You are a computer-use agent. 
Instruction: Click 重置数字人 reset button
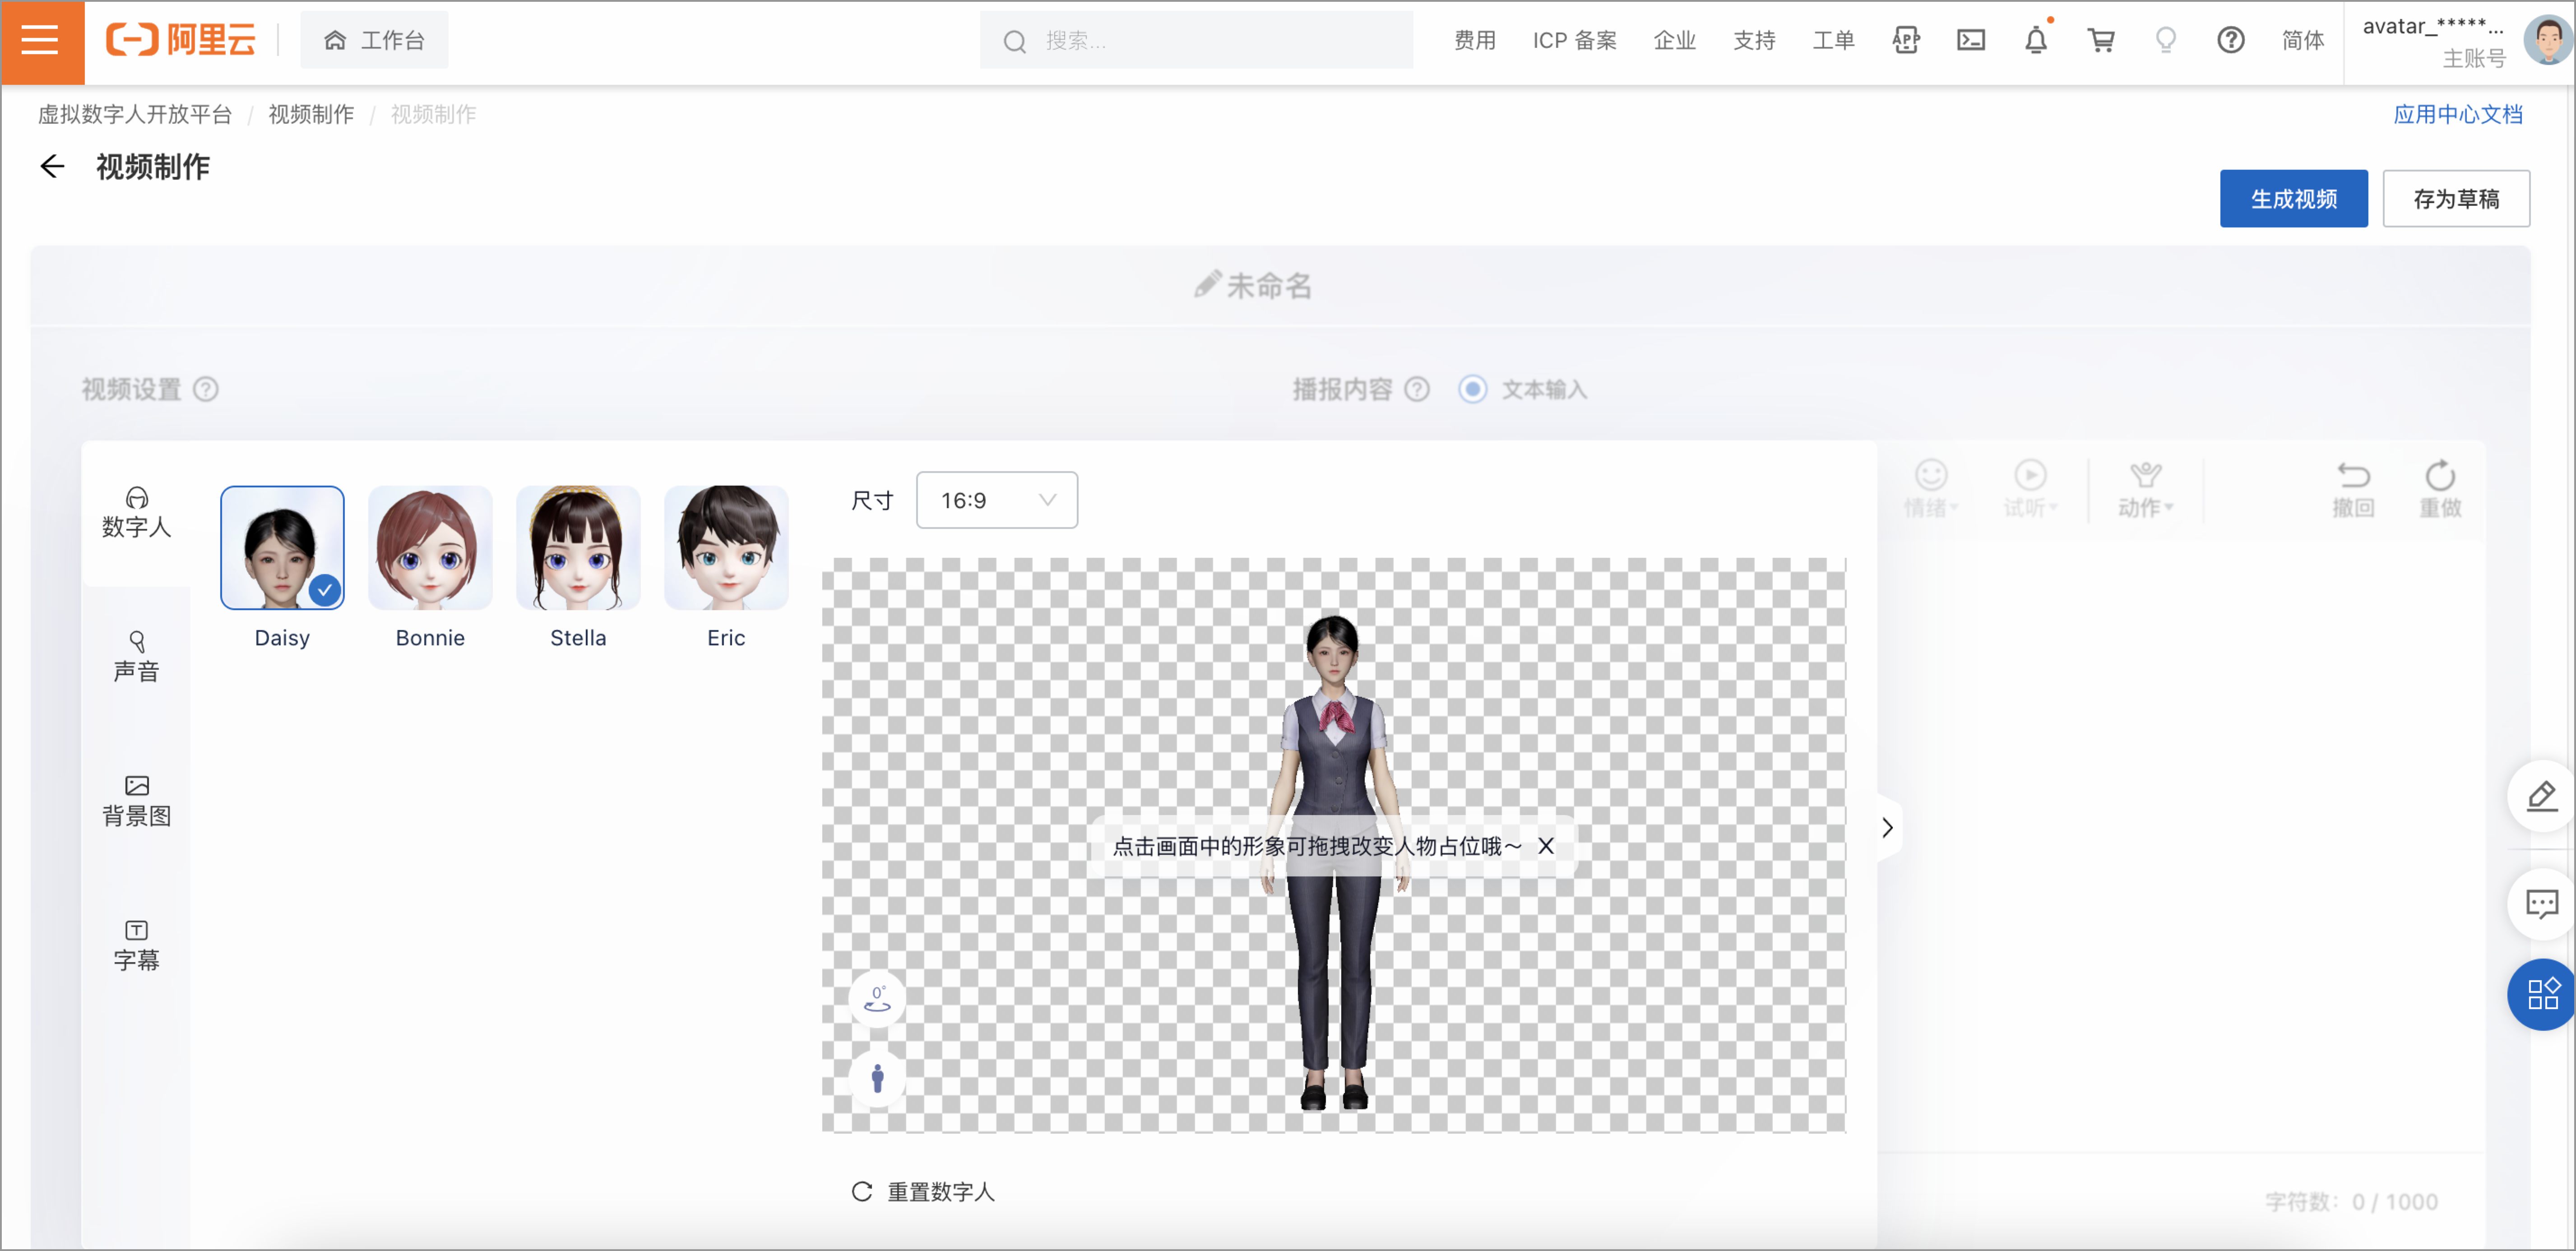[x=923, y=1192]
